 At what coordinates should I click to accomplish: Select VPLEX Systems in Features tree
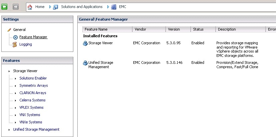[31, 107]
